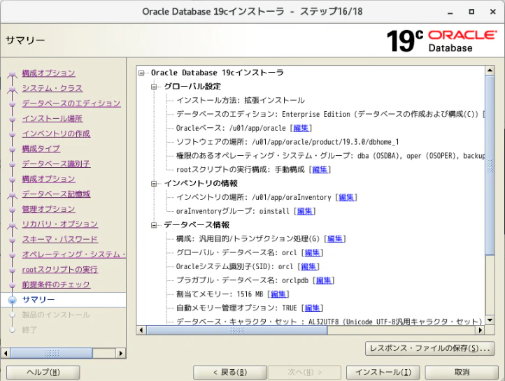The width and height of the screenshot is (505, 381).
Task: Select the インストール方法: 拡張インストール row
Action: tap(241, 101)
